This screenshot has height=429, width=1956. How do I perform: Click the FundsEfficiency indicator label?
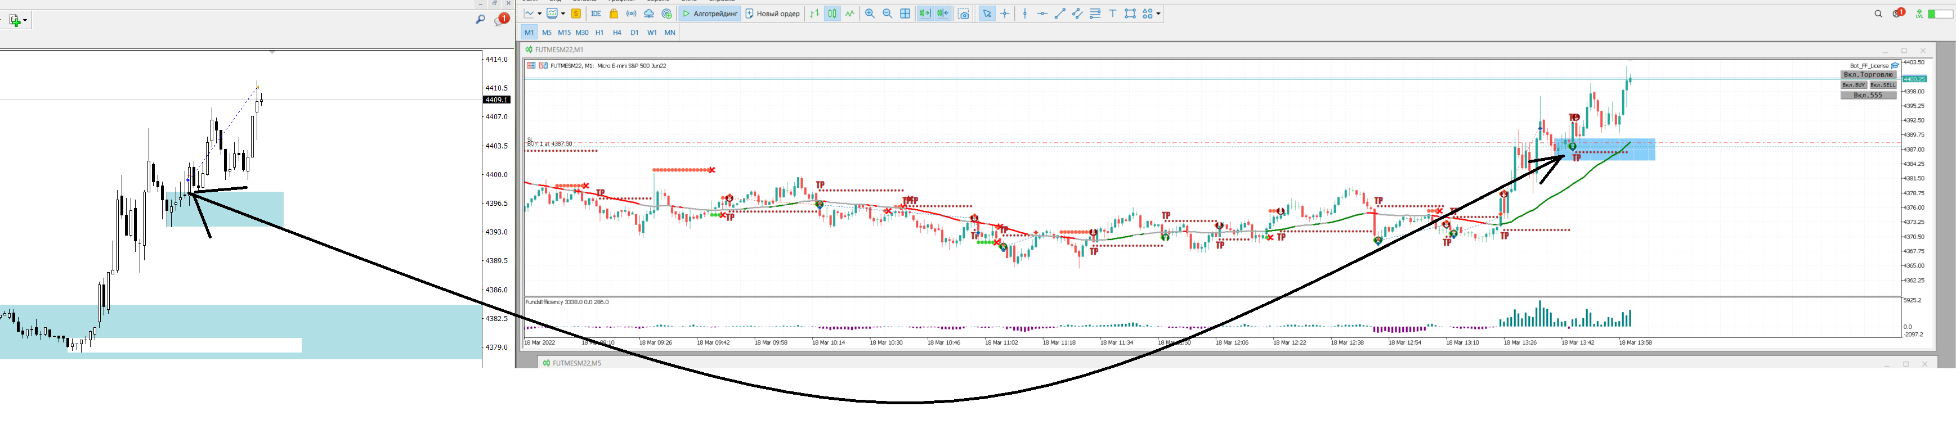[566, 302]
